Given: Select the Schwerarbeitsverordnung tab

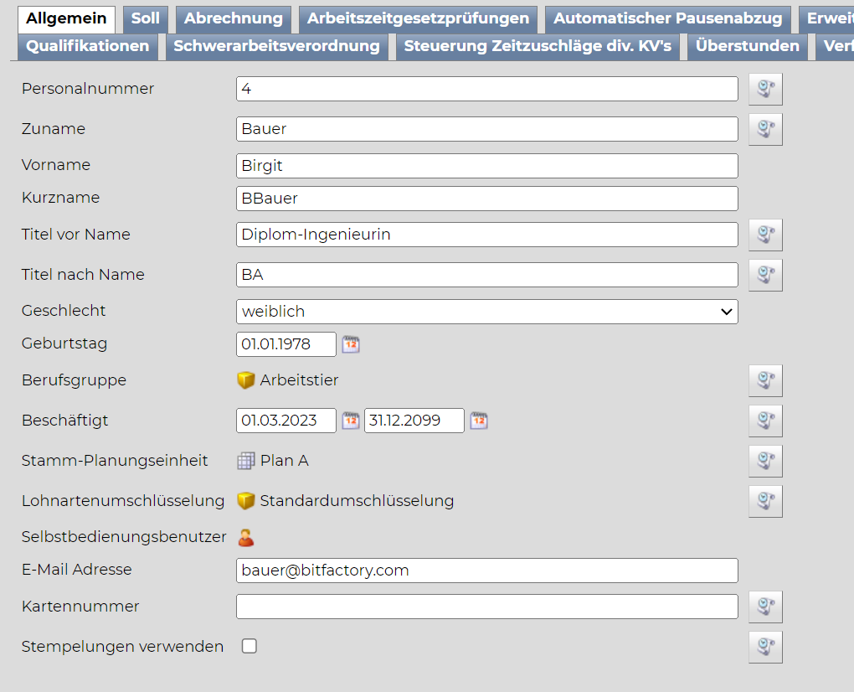Looking at the screenshot, I should [276, 46].
